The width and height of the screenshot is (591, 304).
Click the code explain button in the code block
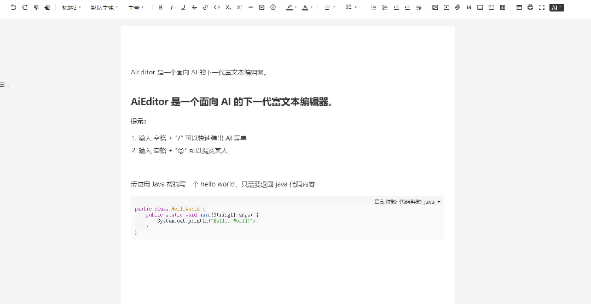[410, 202]
